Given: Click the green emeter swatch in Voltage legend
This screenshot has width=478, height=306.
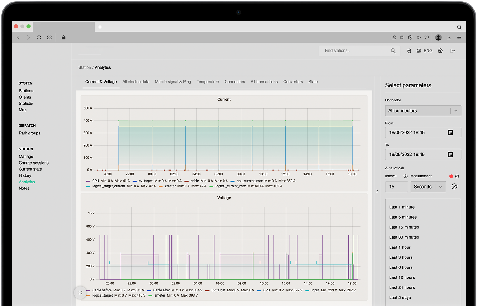Looking at the screenshot, I should pyautogui.click(x=150, y=296).
